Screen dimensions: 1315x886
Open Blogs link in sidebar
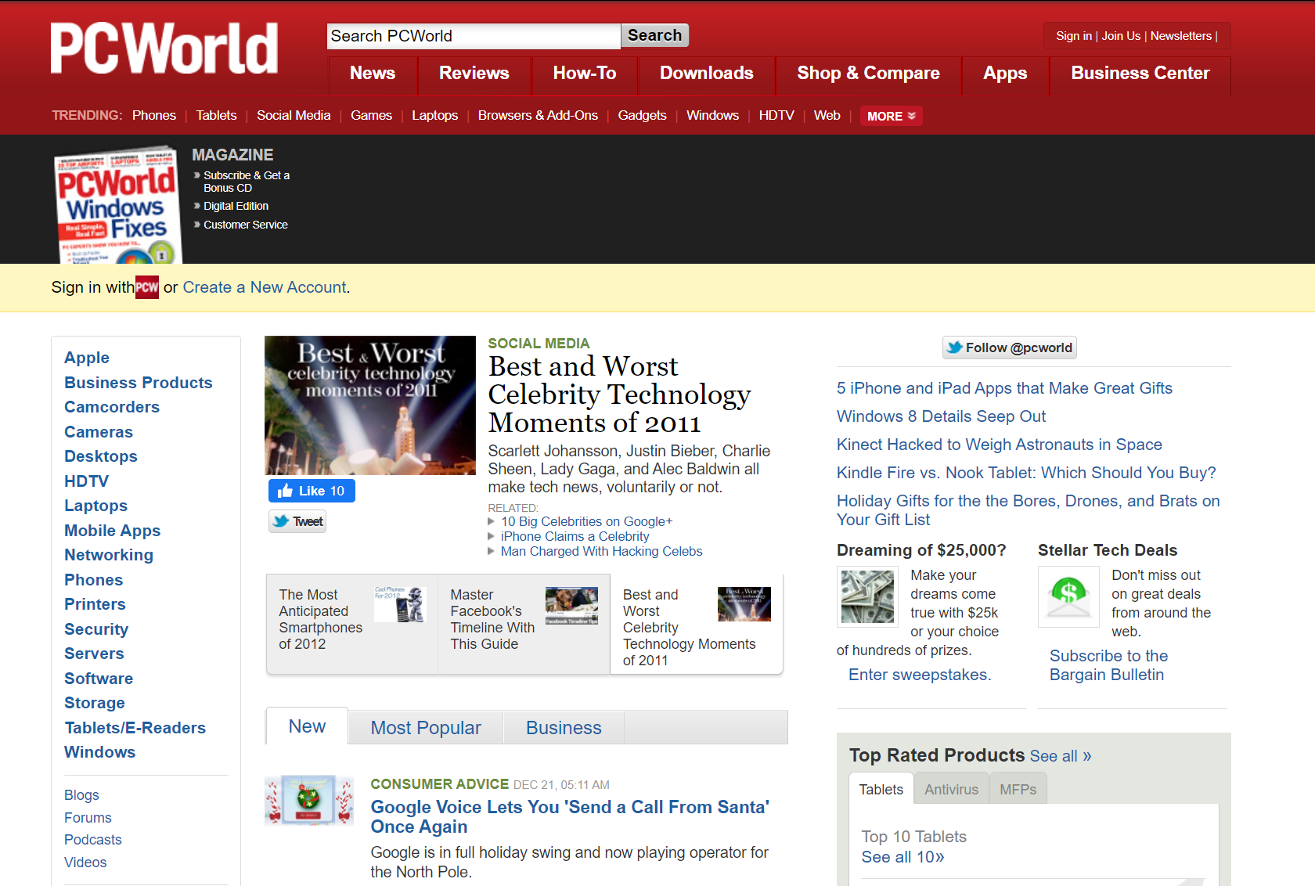coord(81,795)
